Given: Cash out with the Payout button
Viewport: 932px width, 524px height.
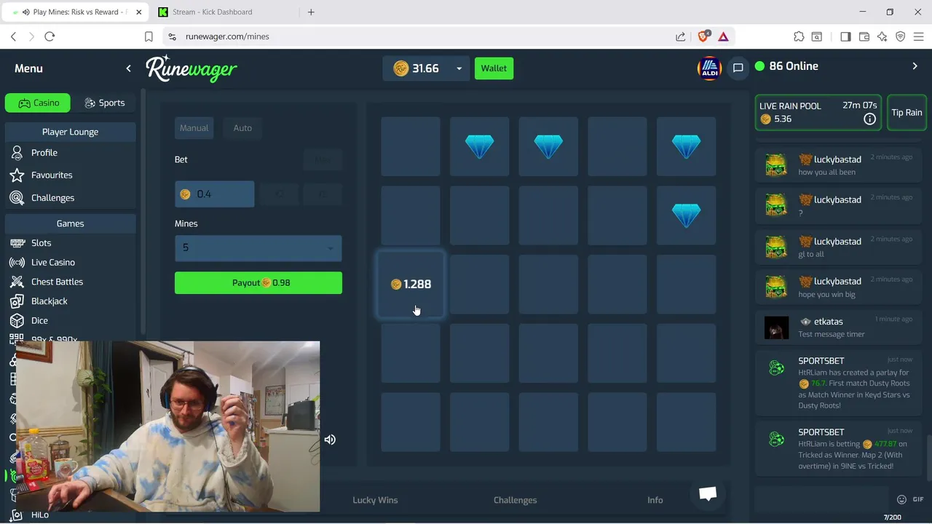Looking at the screenshot, I should (x=258, y=283).
